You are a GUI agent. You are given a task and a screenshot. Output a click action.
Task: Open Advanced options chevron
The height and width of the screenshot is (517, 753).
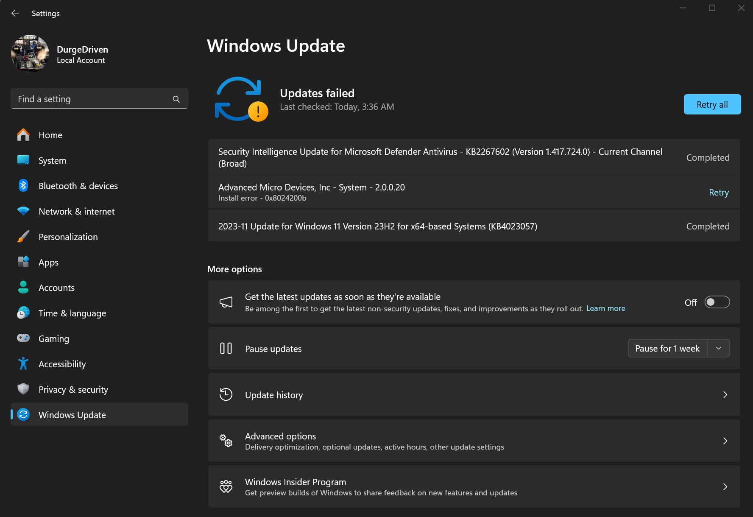pyautogui.click(x=725, y=441)
